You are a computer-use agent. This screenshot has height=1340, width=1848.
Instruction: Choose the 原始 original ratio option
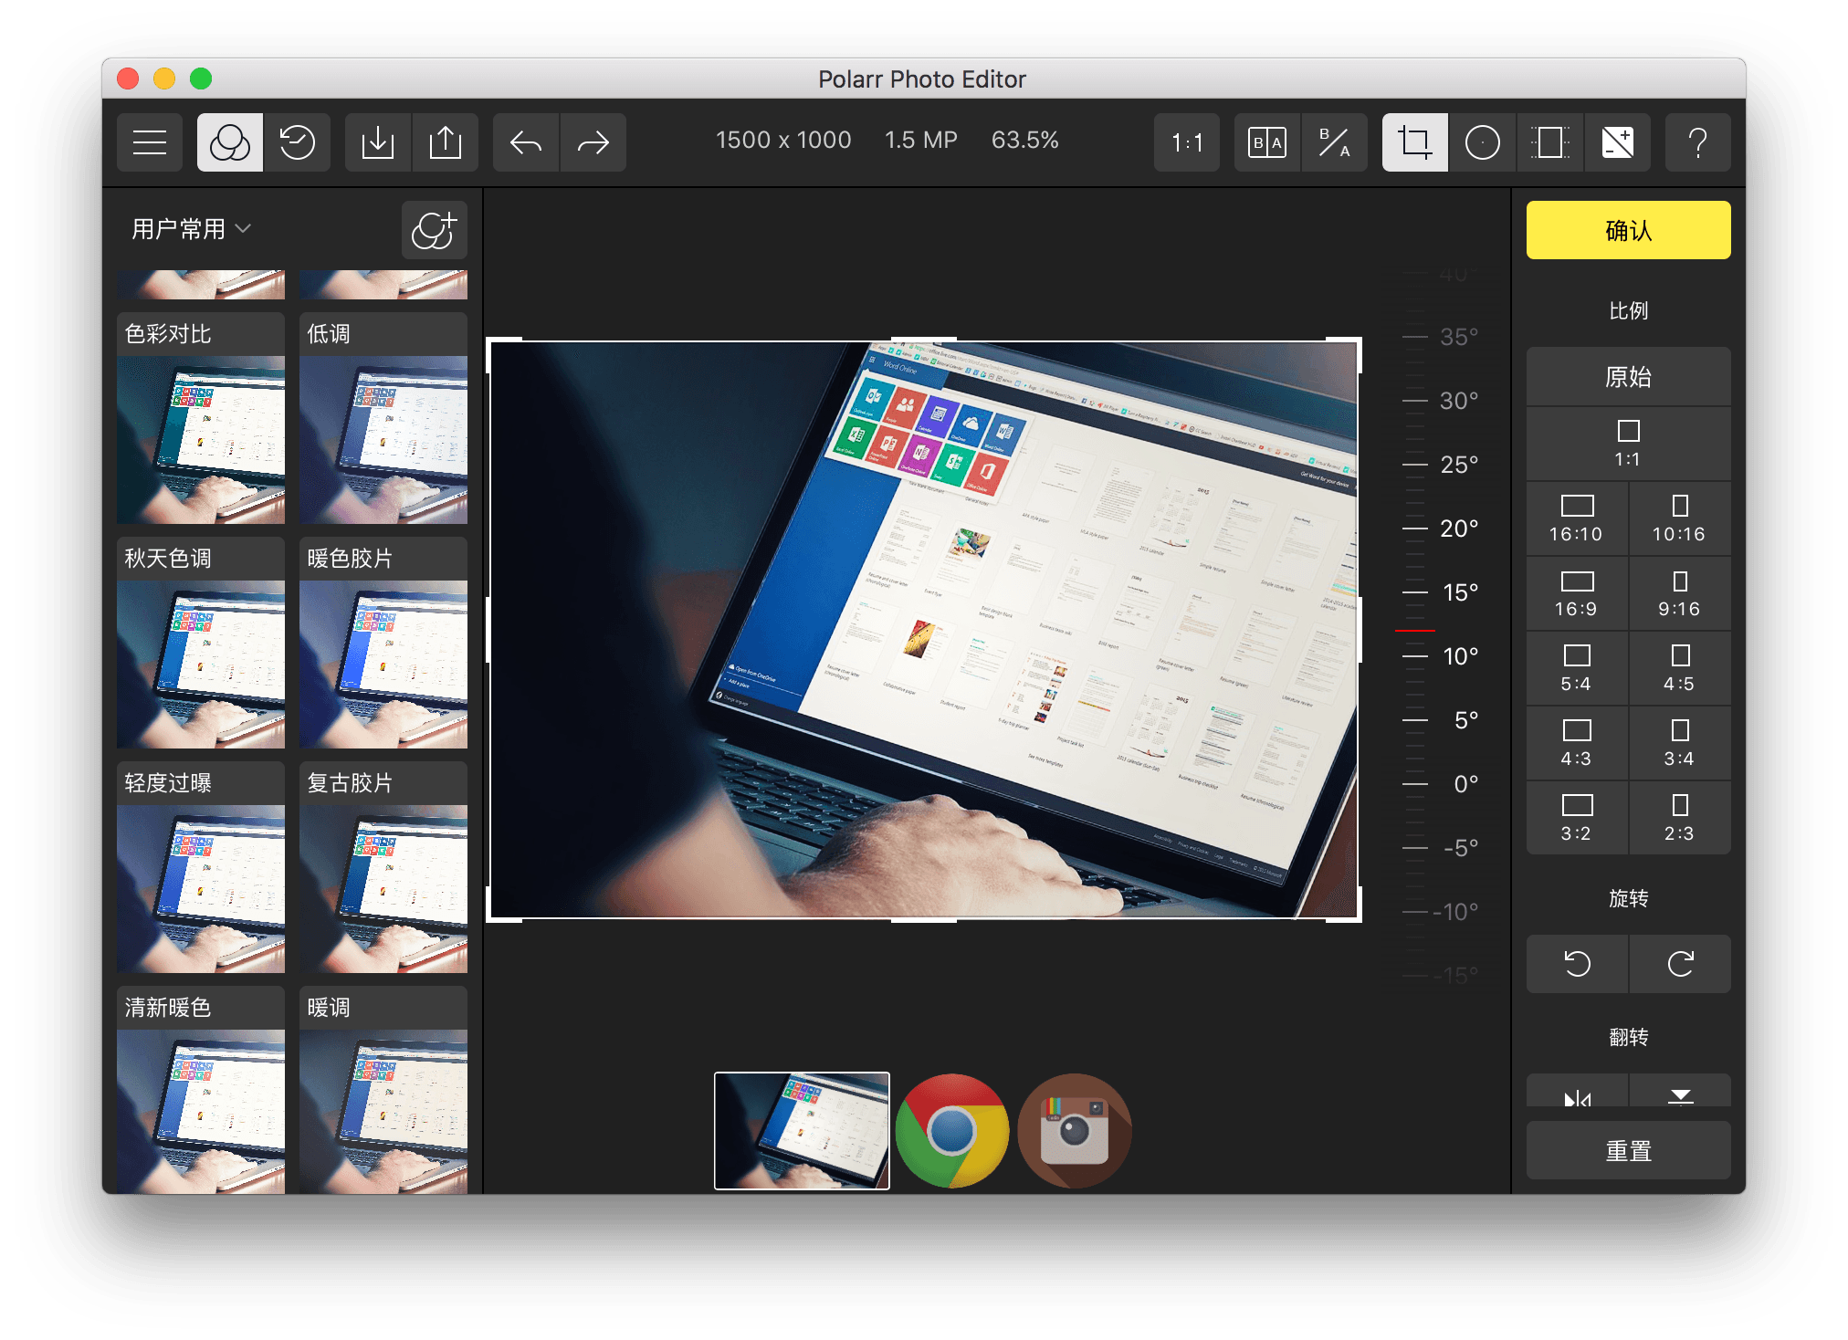pos(1628,377)
